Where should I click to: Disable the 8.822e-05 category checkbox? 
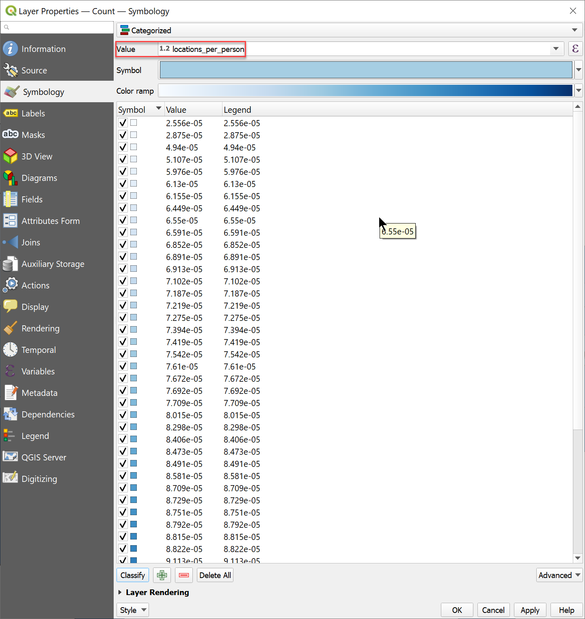tap(123, 549)
